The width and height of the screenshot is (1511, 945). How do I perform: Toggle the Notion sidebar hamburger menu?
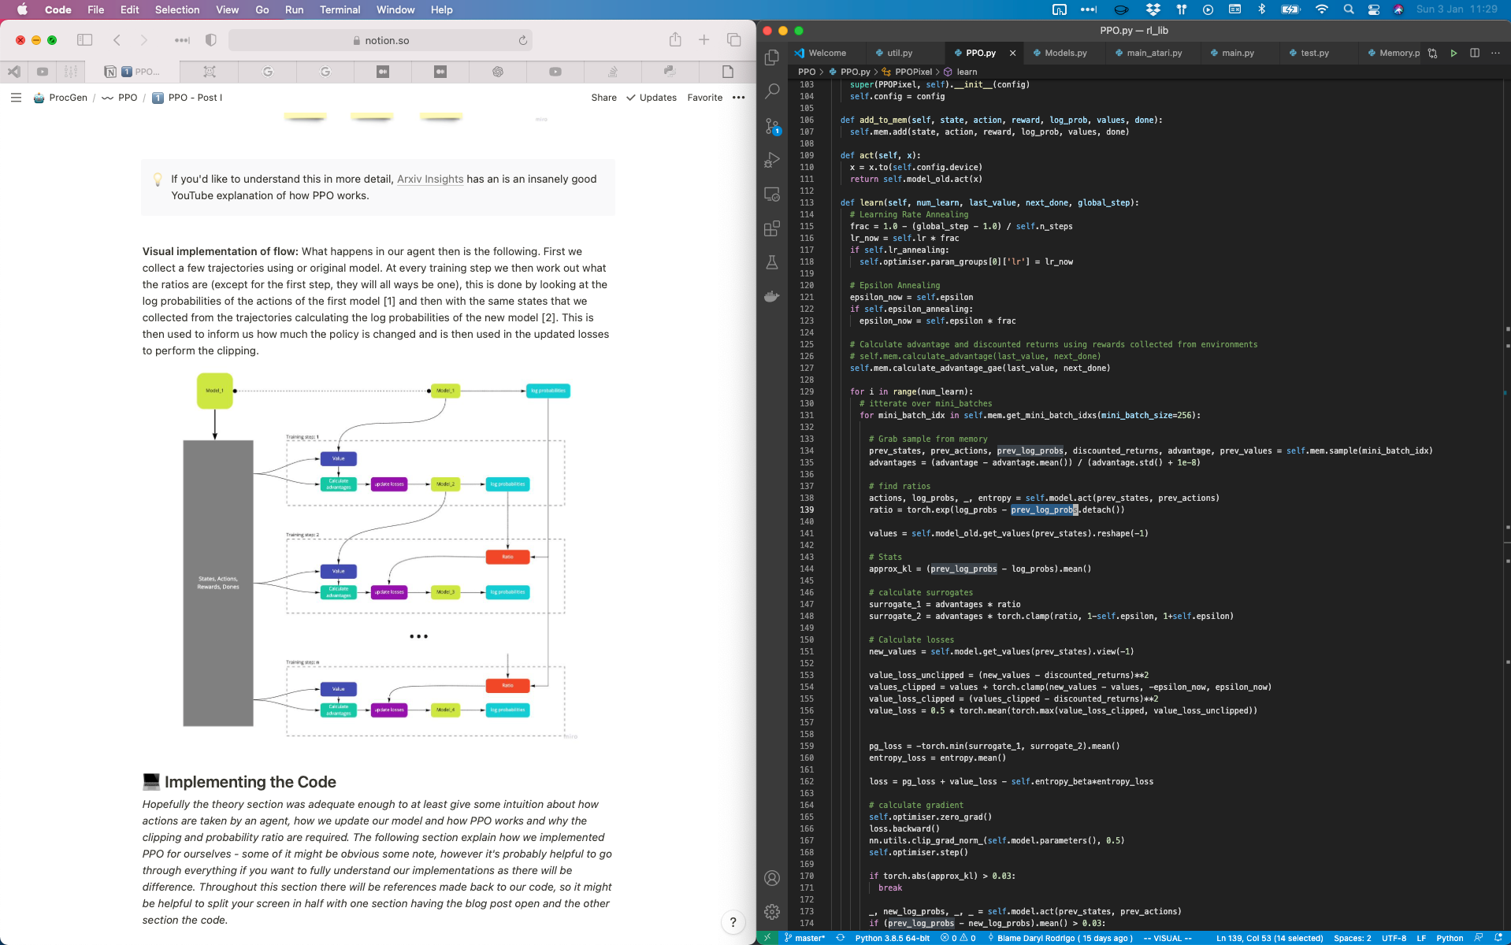click(16, 98)
